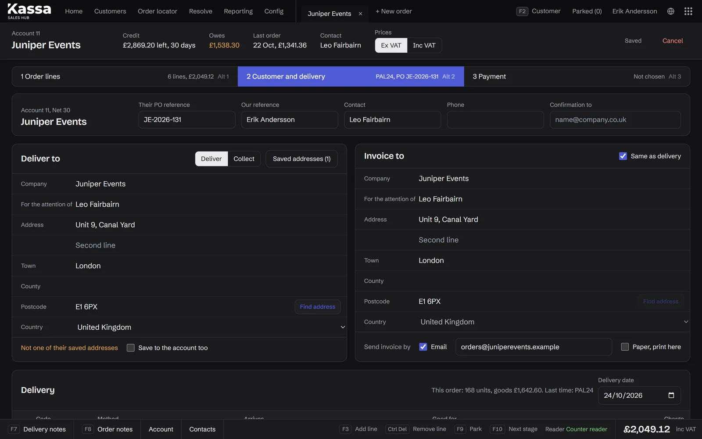The image size is (702, 439).
Task: Open Parked (0) orders
Action: (587, 11)
